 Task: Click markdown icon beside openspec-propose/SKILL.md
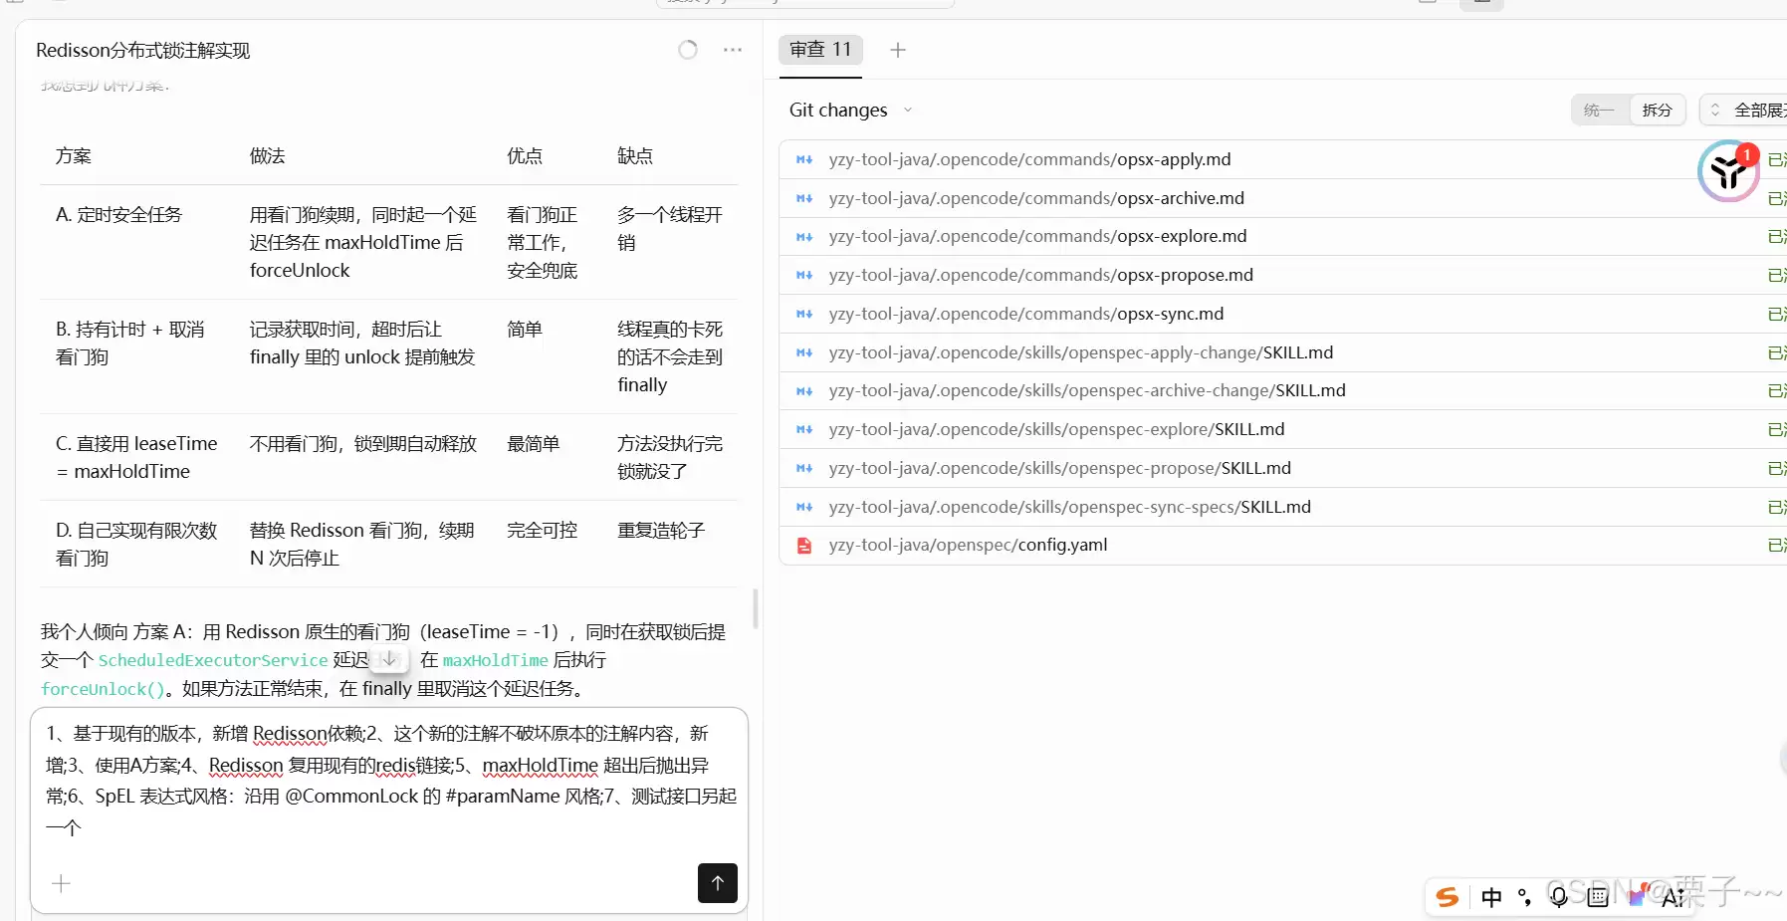804,469
